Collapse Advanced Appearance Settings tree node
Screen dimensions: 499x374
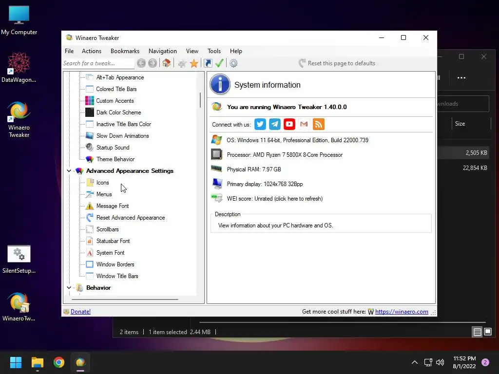point(69,171)
